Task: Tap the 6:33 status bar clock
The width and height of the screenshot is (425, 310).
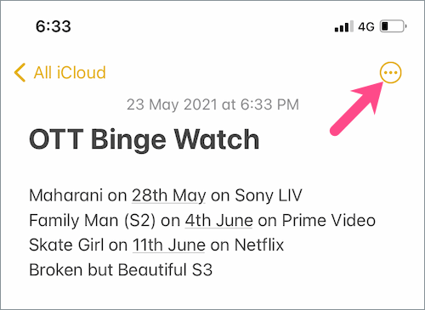Action: [54, 26]
